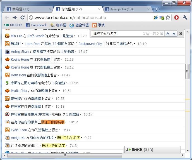Open the Restaurant City link

(x=90, y=44)
